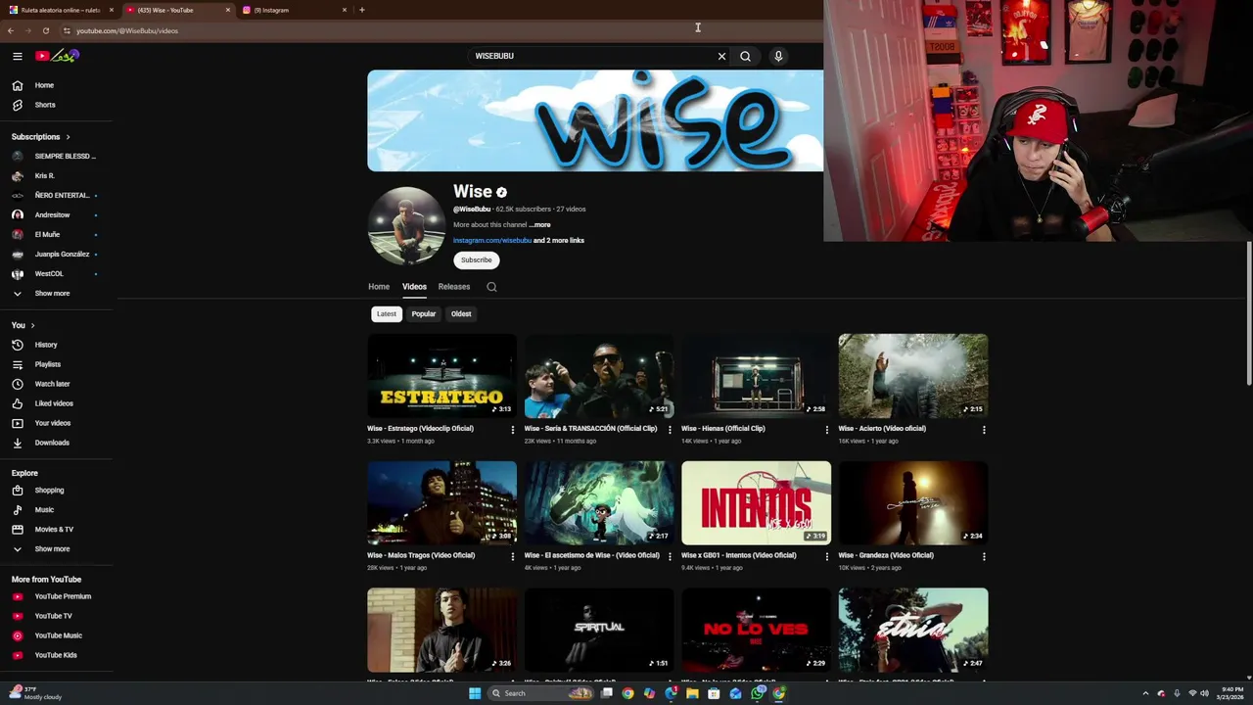Open the YouTube hamburger guide menu
1253x705 pixels.
click(x=17, y=56)
